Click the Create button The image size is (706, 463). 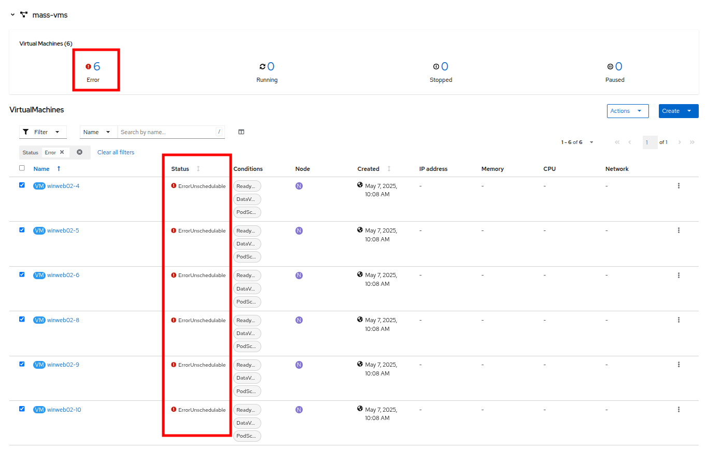671,111
